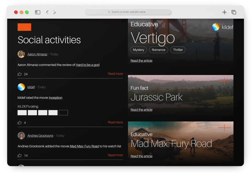Viewport: 252px width, 173px height.
Task: Click the Social activities heading
Action: (49, 40)
